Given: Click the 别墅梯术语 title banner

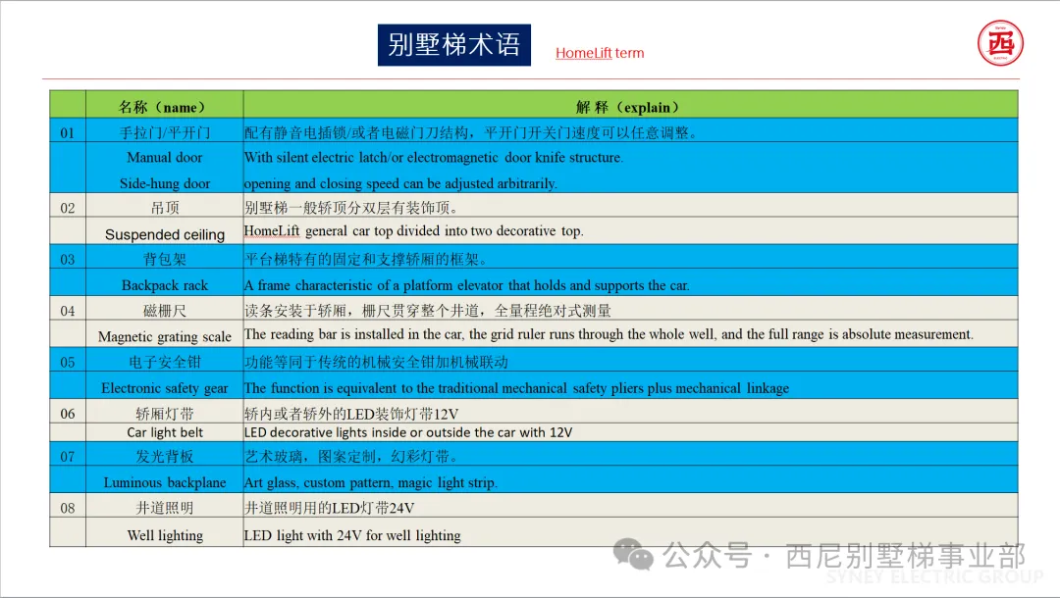Looking at the screenshot, I should 454,45.
